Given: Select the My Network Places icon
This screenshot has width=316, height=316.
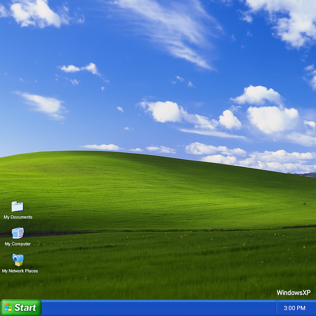Looking at the screenshot, I should (18, 260).
